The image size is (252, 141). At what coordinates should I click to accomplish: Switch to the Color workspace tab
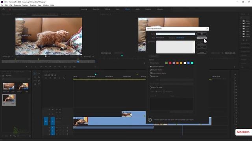coord(117,9)
